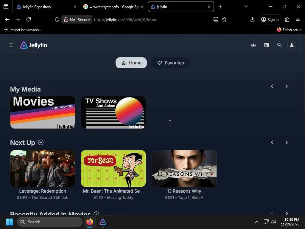Open Next Up section arrow link

point(41,143)
